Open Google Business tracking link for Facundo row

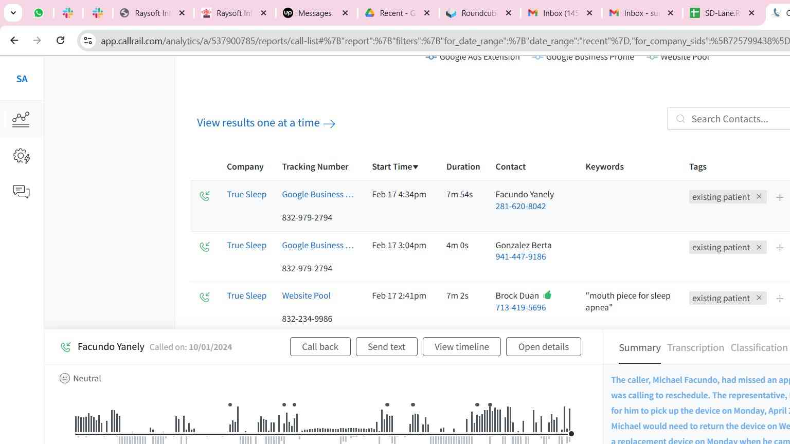tap(318, 194)
